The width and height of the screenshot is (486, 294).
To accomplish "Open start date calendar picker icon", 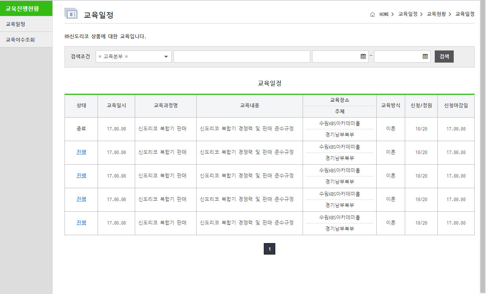I will [363, 57].
